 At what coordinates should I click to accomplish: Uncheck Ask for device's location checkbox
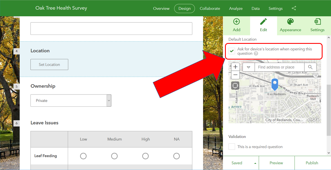(x=232, y=51)
